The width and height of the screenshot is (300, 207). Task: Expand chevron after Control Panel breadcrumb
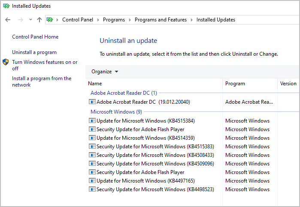pos(98,20)
